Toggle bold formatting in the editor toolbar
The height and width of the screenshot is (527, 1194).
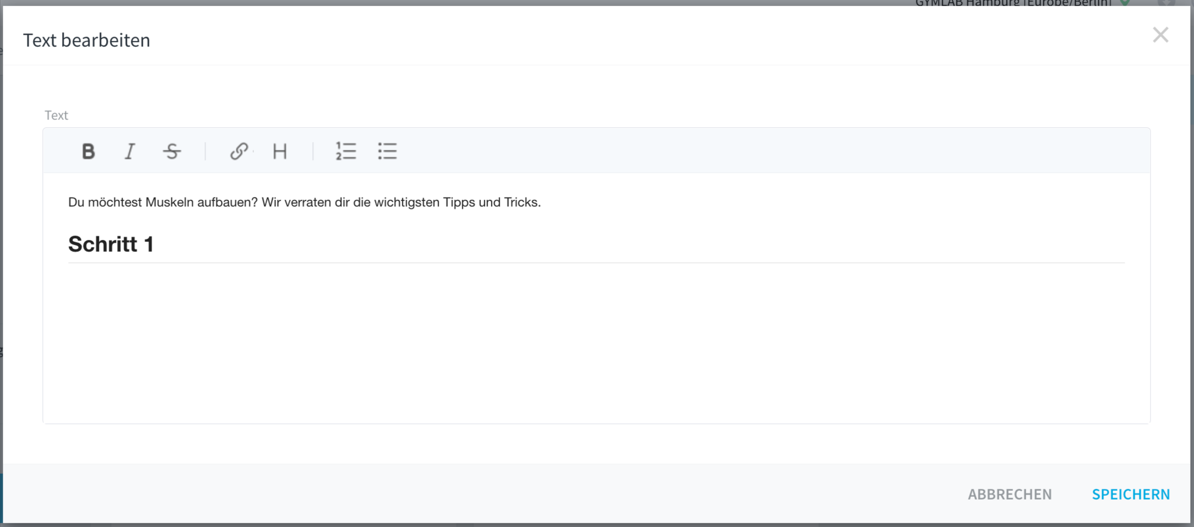(88, 151)
